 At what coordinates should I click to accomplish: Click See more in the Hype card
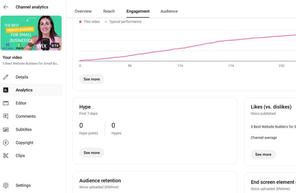(x=92, y=152)
